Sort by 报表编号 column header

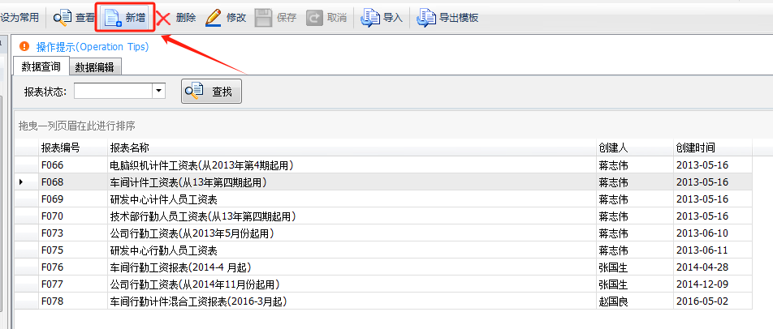(x=73, y=147)
